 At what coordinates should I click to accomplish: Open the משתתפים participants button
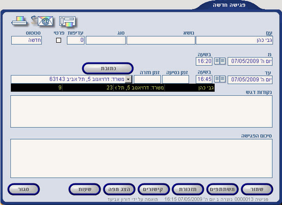(x=222, y=189)
